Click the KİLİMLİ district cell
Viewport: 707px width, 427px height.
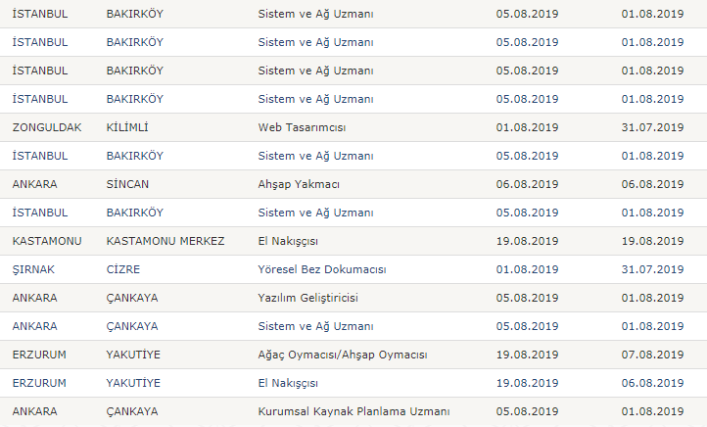point(127,127)
